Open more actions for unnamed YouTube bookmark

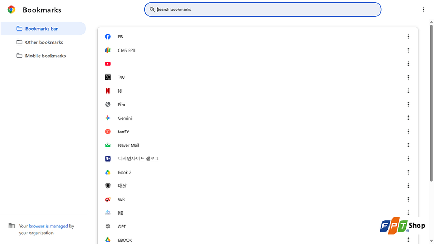coord(409,64)
